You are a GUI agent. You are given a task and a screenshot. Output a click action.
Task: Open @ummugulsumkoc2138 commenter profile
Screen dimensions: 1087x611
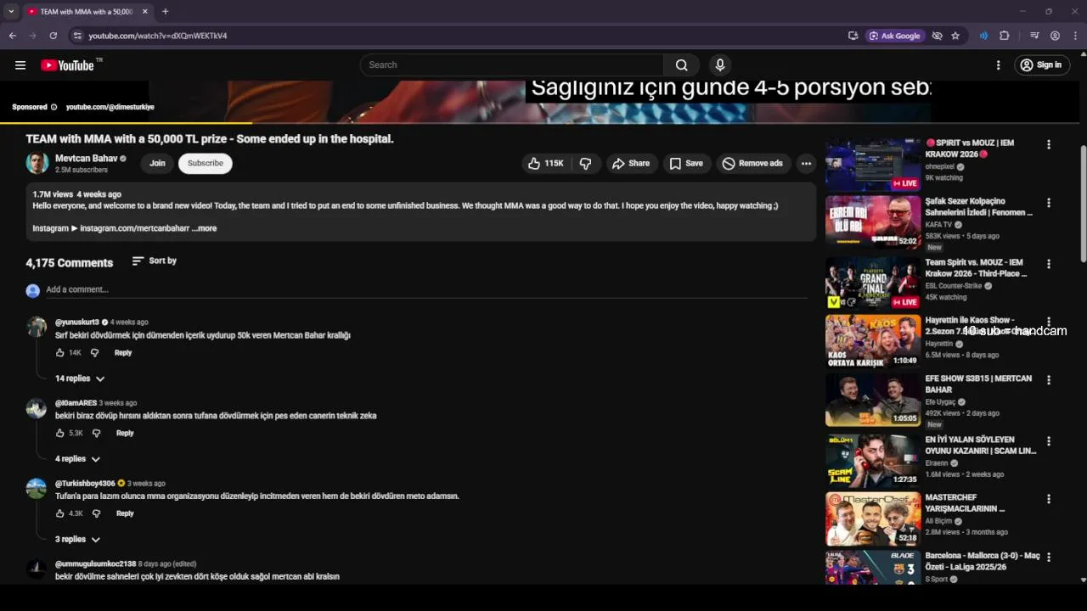click(95, 564)
